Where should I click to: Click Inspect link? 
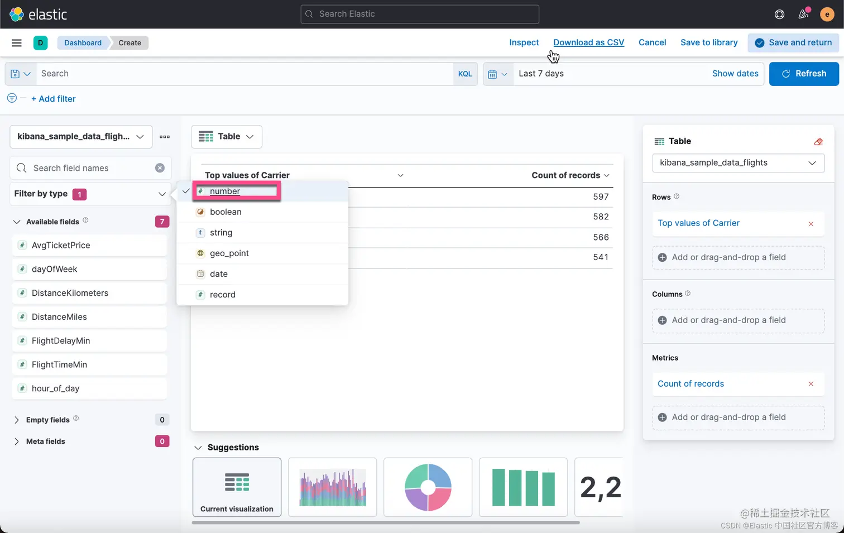[524, 42]
